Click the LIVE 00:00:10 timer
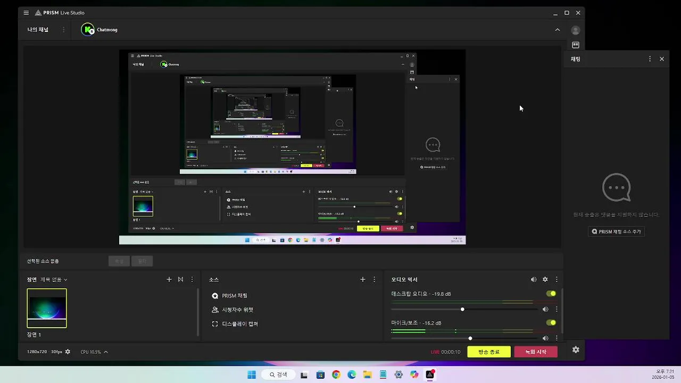The width and height of the screenshot is (681, 383). coord(445,352)
